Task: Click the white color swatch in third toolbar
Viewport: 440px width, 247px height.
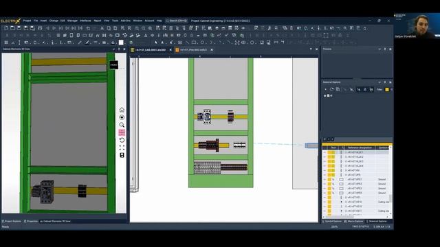Action: tap(121, 43)
